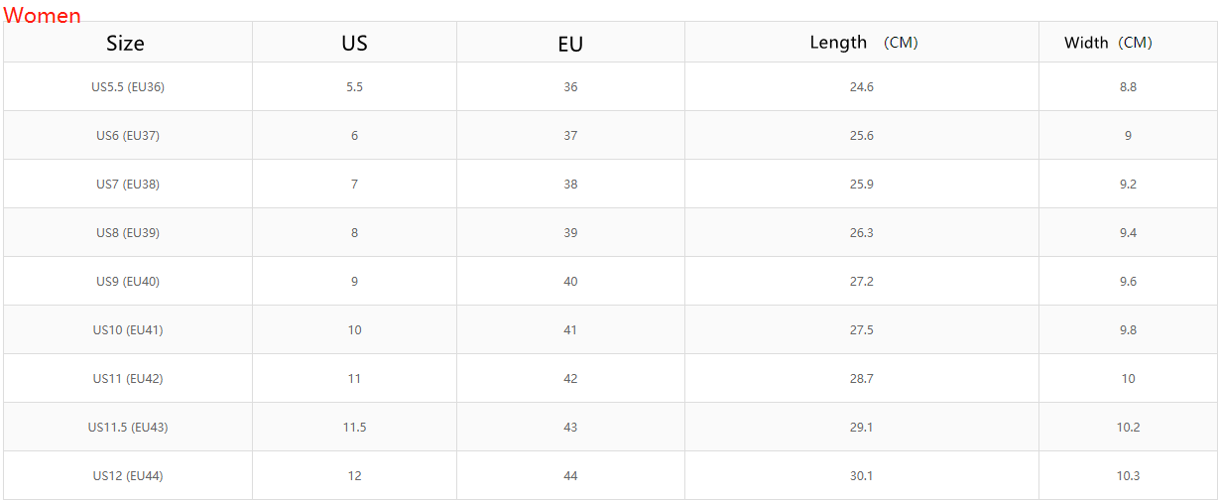Select the 30.1 length value

[862, 476]
